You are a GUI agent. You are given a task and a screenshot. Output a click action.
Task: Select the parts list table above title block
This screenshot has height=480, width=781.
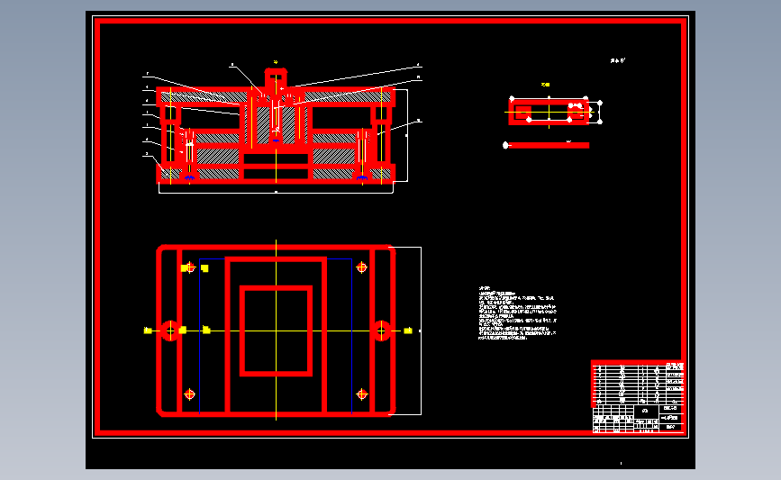point(638,383)
